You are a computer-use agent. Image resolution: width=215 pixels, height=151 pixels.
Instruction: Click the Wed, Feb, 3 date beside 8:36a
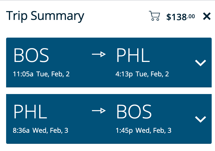pyautogui.click(x=50, y=130)
